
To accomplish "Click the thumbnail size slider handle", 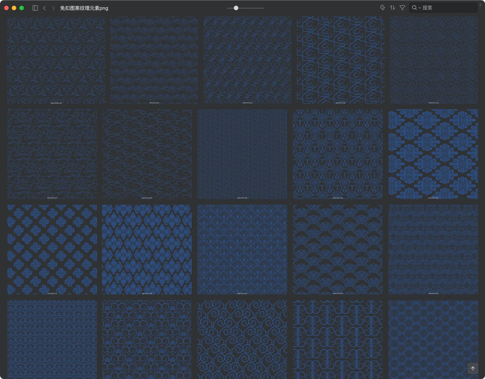I will [236, 8].
